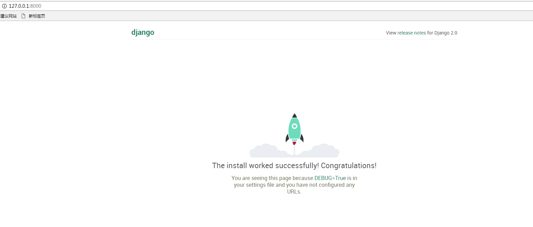The width and height of the screenshot is (533, 227).
Task: Click the install worked successfully heading
Action: 294,165
